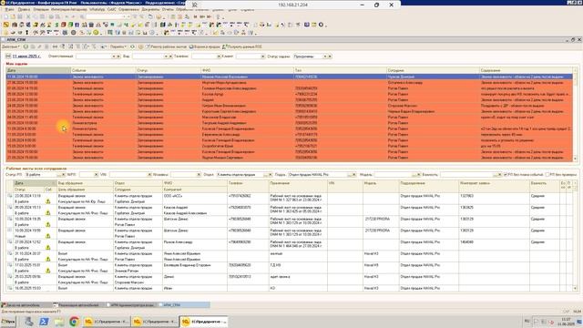This screenshot has height=328, width=583.
Task: Select the highlighted first task row dated 11.06.2024
Action: pos(290,77)
